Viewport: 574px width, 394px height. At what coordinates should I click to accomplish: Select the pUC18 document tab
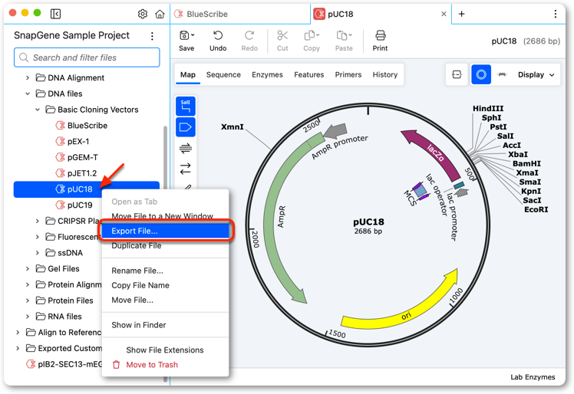381,14
